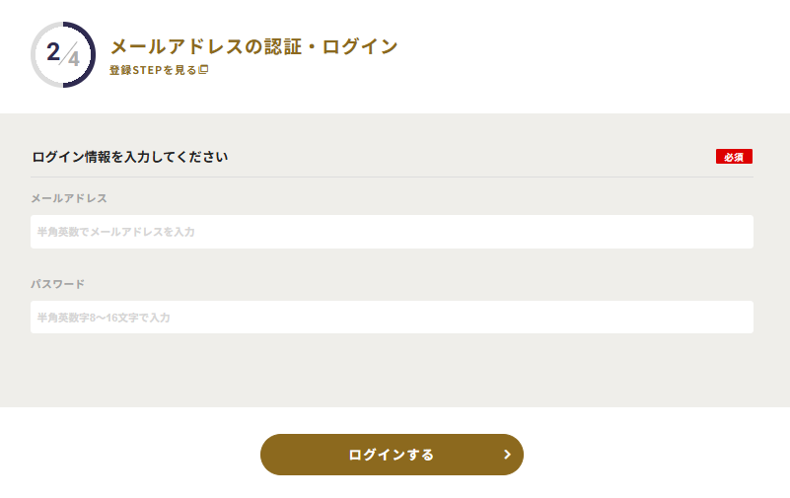The width and height of the screenshot is (790, 498).
Task: Click the slash between the step numbers
Action: click(64, 55)
